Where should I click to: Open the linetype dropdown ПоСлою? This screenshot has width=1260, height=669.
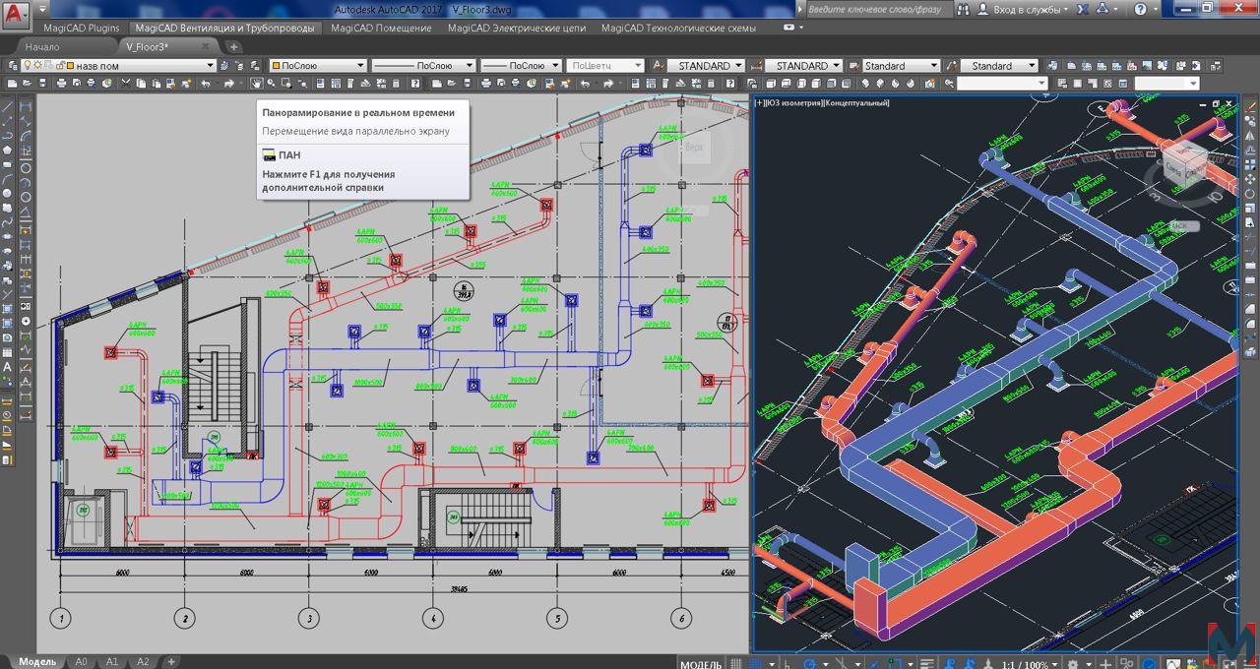coord(425,66)
